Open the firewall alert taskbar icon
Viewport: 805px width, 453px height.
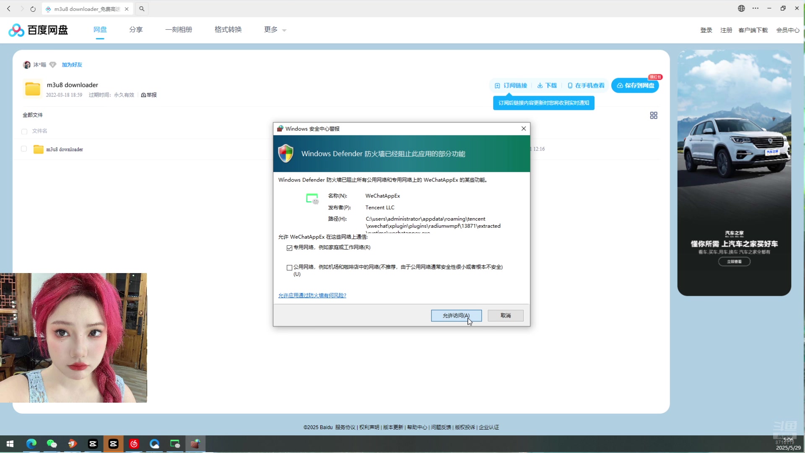point(195,444)
